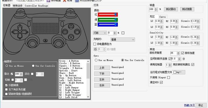Click the L2 dead zone spinner
Viewport: 208px width, 108px height.
click(x=159, y=21)
